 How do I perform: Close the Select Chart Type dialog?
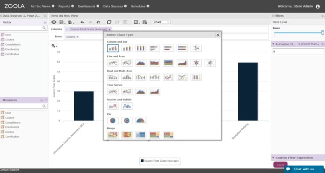coord(218,35)
